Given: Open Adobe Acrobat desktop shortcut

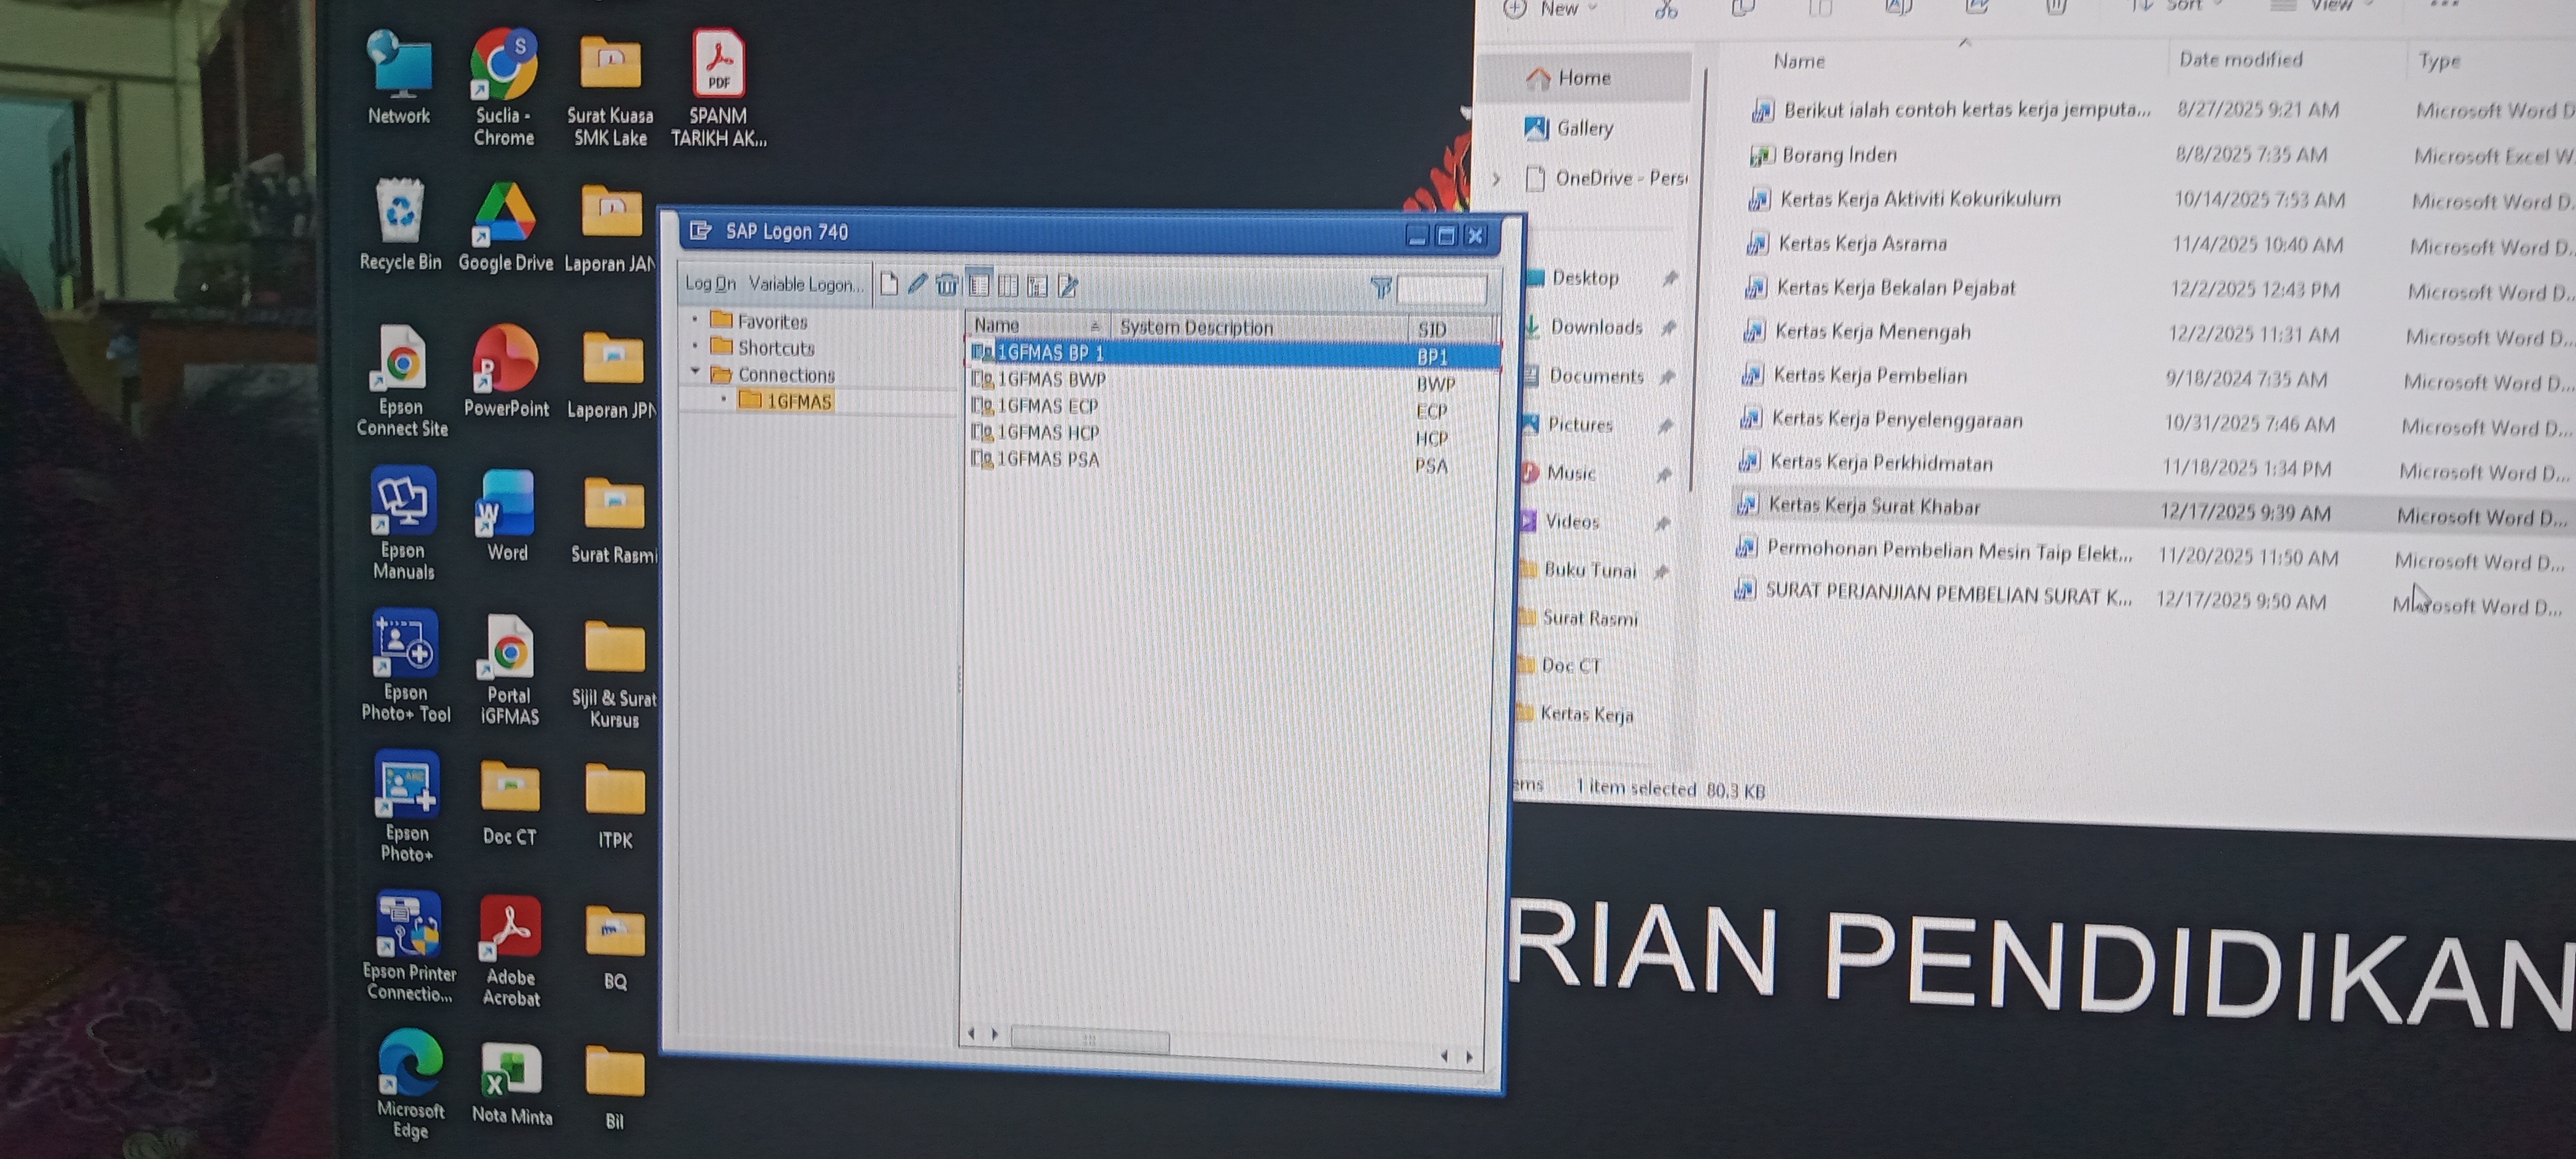Looking at the screenshot, I should (511, 950).
